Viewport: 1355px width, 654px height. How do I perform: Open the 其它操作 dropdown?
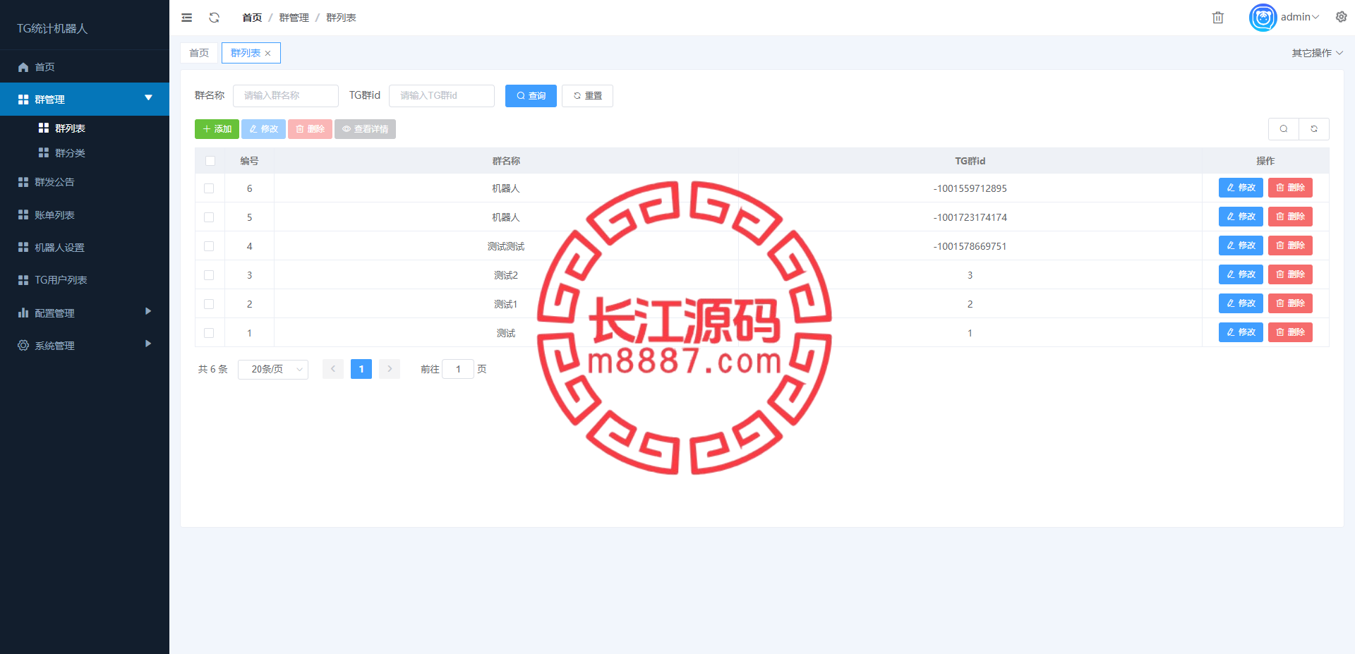click(1317, 53)
